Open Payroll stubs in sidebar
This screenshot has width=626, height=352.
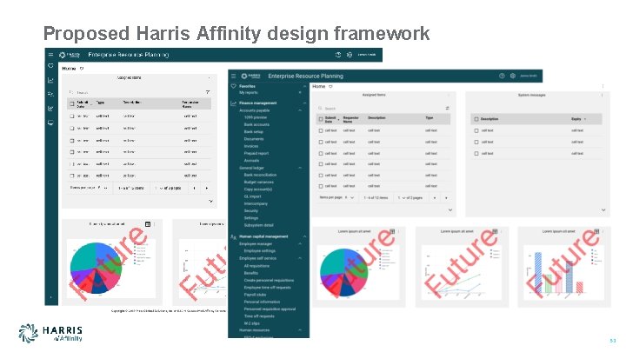coord(255,295)
